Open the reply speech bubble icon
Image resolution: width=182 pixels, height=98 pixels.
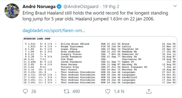pyautogui.click(x=25, y=91)
